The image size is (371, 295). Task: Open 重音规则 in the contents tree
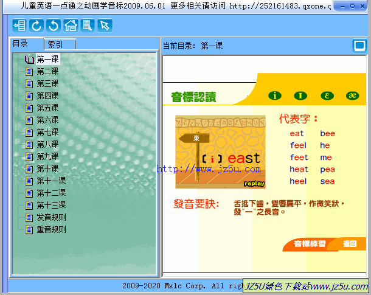pos(51,229)
